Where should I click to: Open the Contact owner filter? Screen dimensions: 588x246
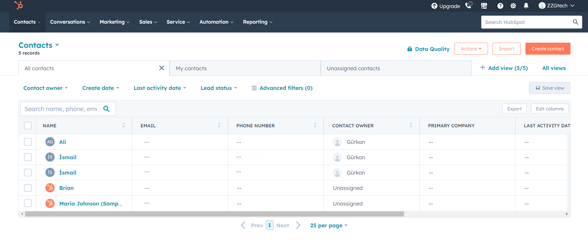(x=45, y=88)
